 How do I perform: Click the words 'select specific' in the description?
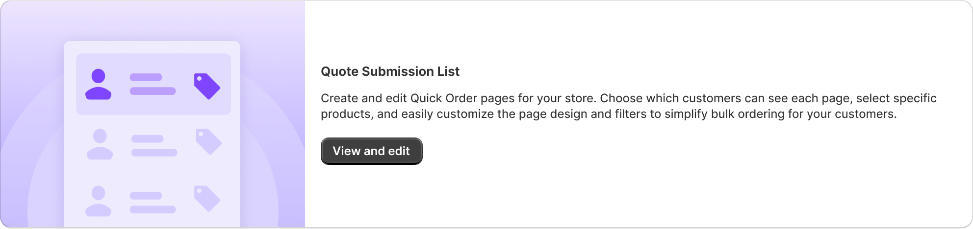point(895,98)
